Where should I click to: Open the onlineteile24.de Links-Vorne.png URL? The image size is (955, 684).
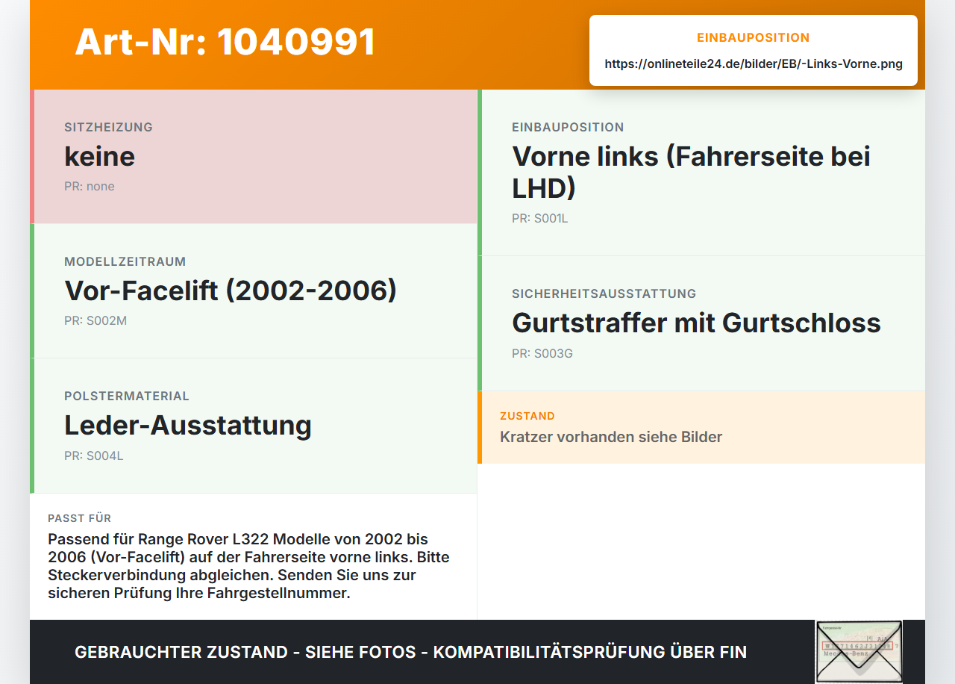point(754,64)
